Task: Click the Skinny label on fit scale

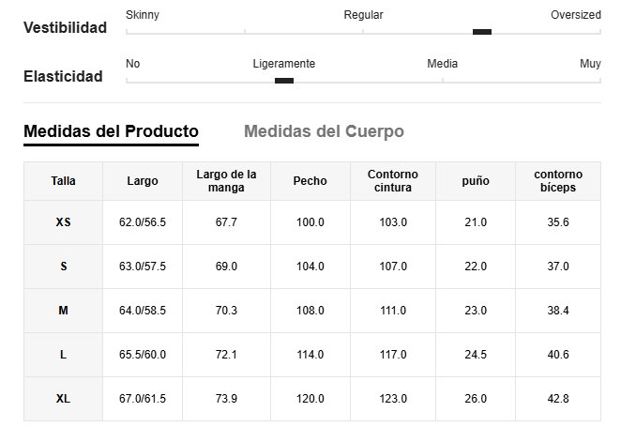Action: coord(143,15)
